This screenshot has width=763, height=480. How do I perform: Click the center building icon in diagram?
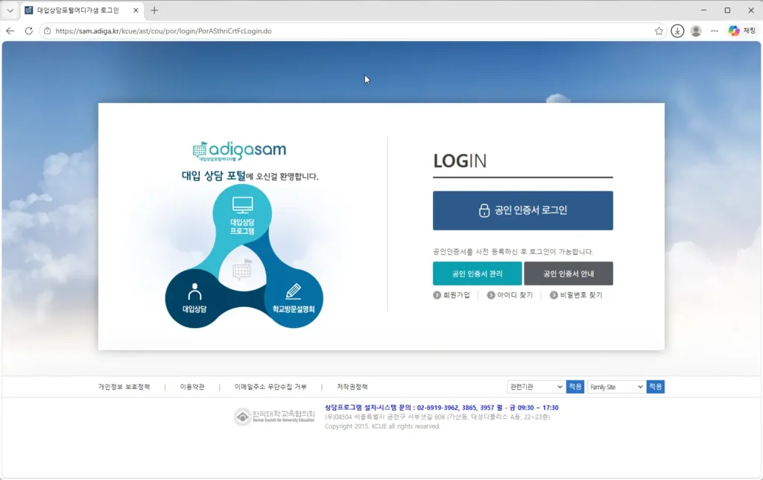242,269
